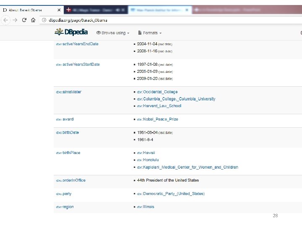
Task: Click the address bar URL field
Action: pyautogui.click(x=170, y=20)
